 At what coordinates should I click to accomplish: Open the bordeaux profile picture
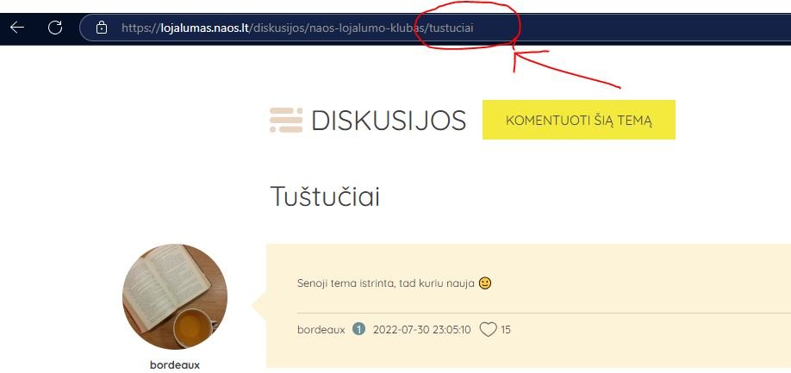175,296
